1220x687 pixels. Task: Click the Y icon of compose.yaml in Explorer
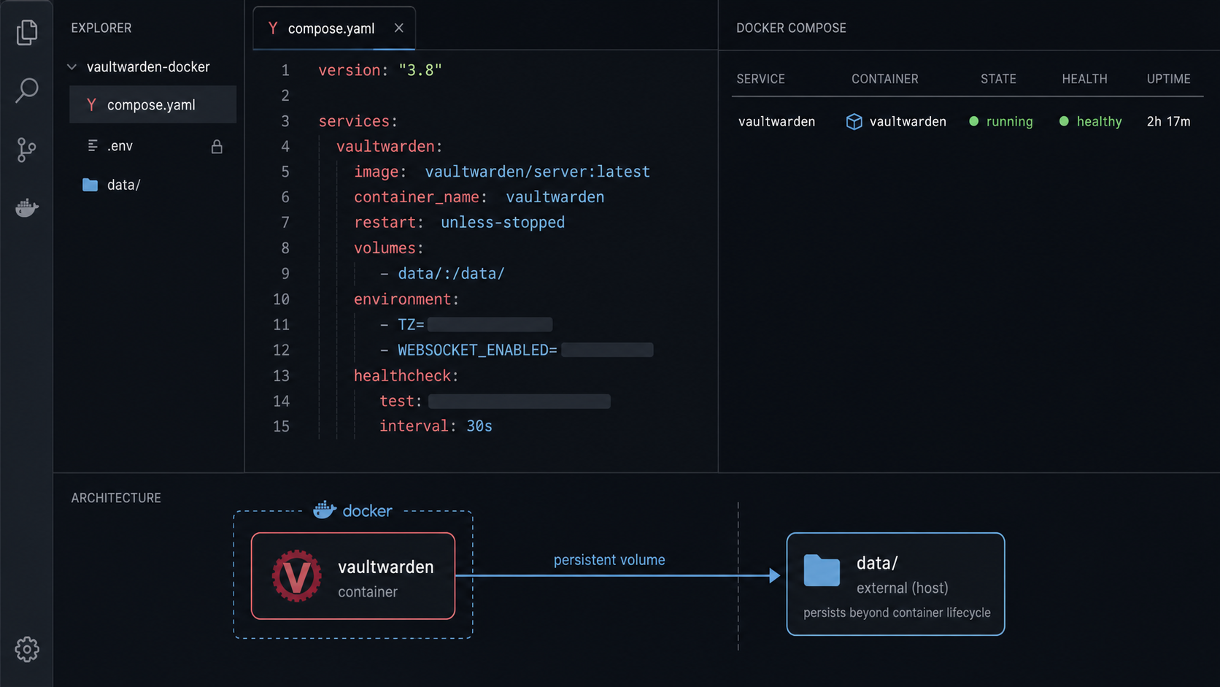point(91,105)
